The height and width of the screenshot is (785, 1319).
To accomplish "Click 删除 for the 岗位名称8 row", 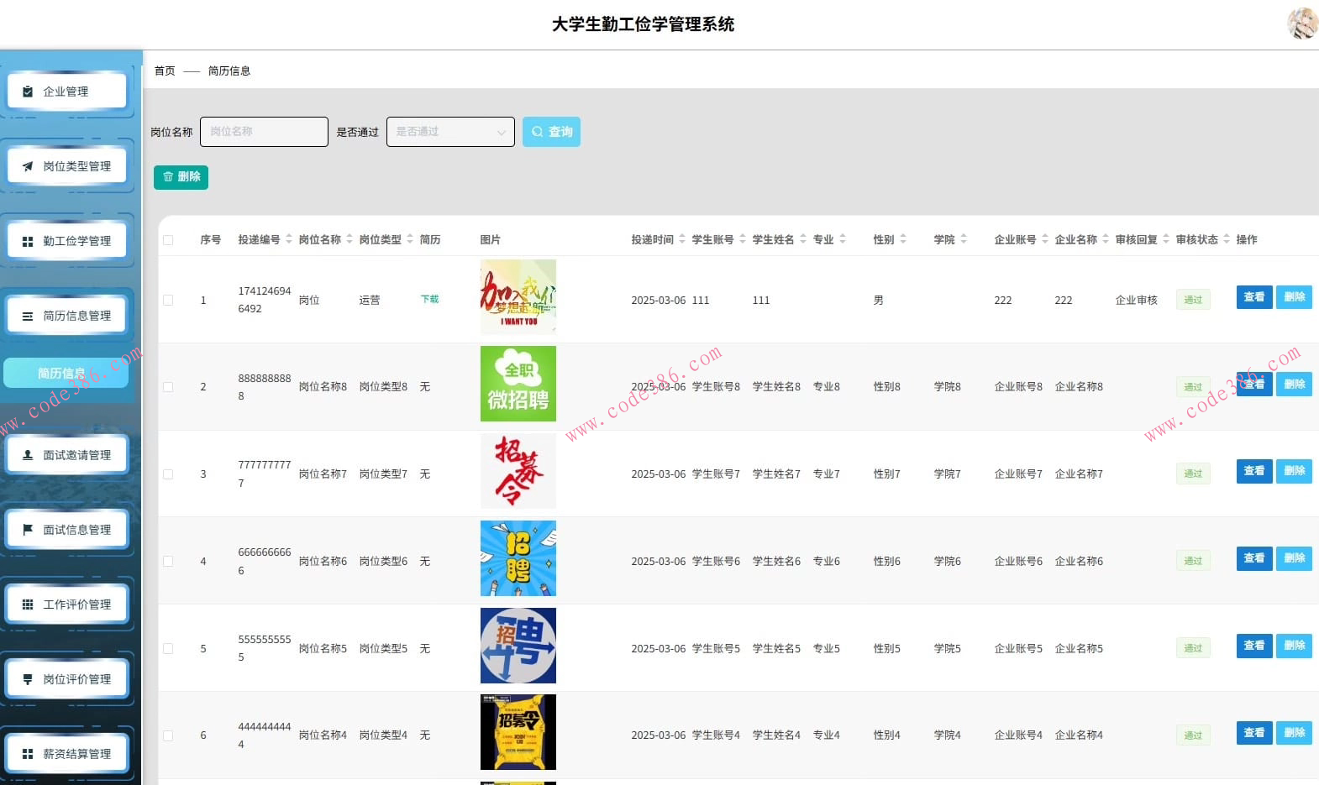I will (1294, 385).
